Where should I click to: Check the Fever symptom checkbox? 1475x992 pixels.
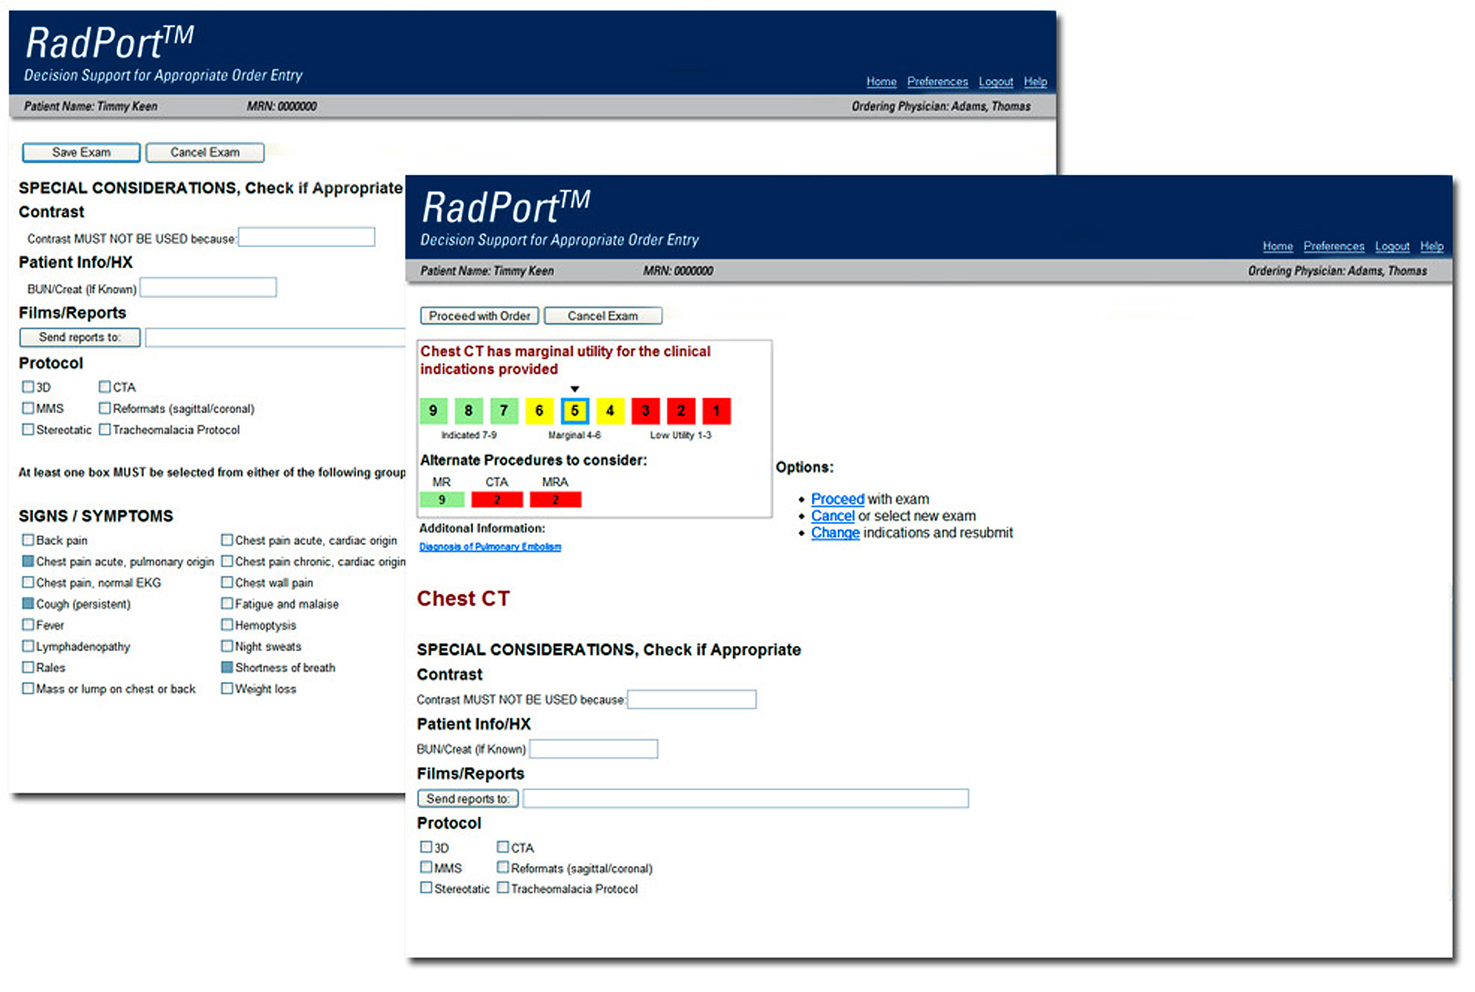(x=28, y=625)
